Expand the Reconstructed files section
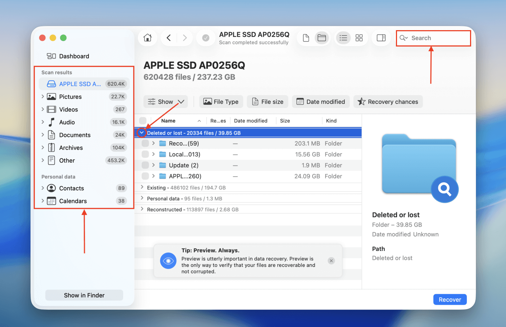This screenshot has height=327, width=506. [x=141, y=209]
